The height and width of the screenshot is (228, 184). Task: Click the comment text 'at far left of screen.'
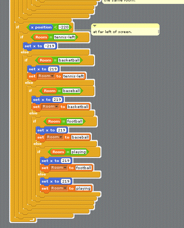(112, 32)
